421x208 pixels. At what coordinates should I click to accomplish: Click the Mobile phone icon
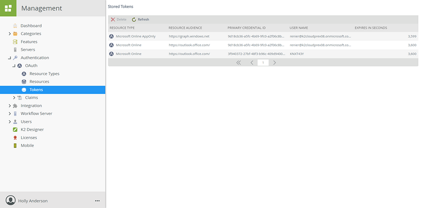click(x=15, y=145)
